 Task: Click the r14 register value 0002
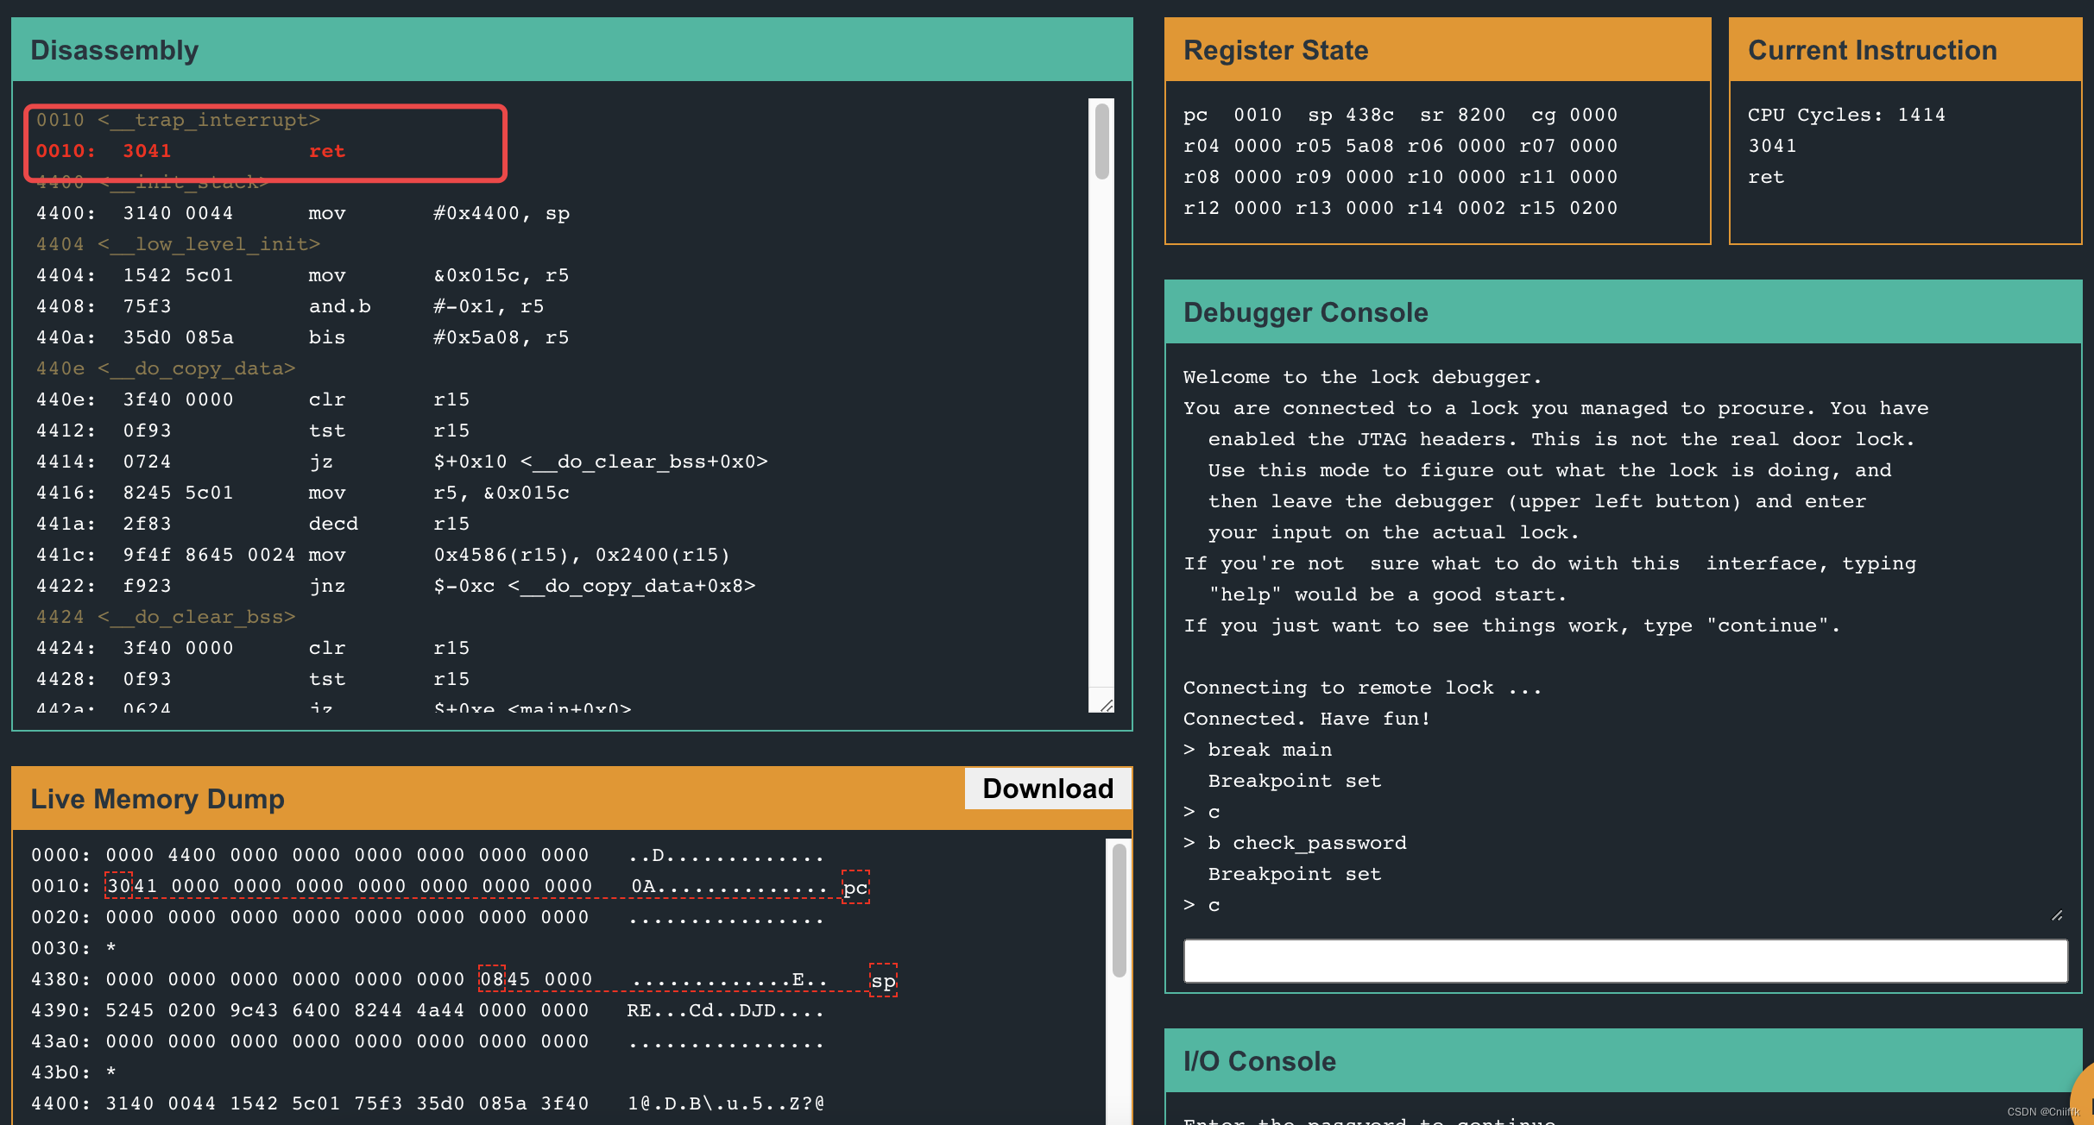pyautogui.click(x=1481, y=208)
